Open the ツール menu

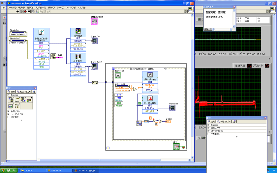pyautogui.click(x=60, y=7)
